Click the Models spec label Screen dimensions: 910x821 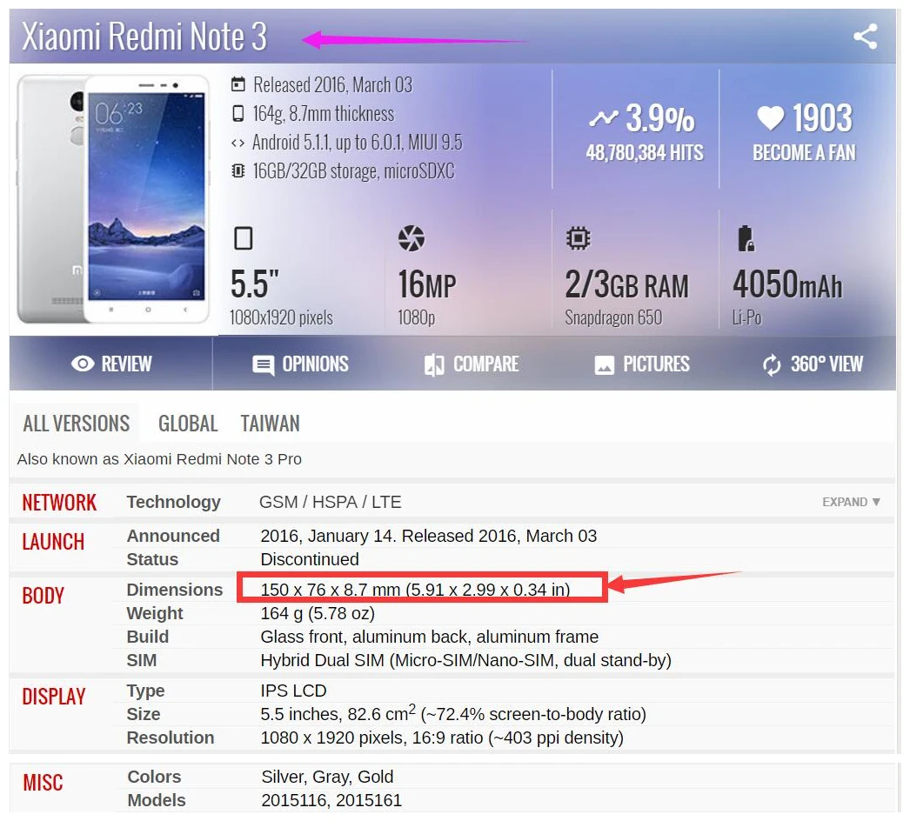click(156, 800)
